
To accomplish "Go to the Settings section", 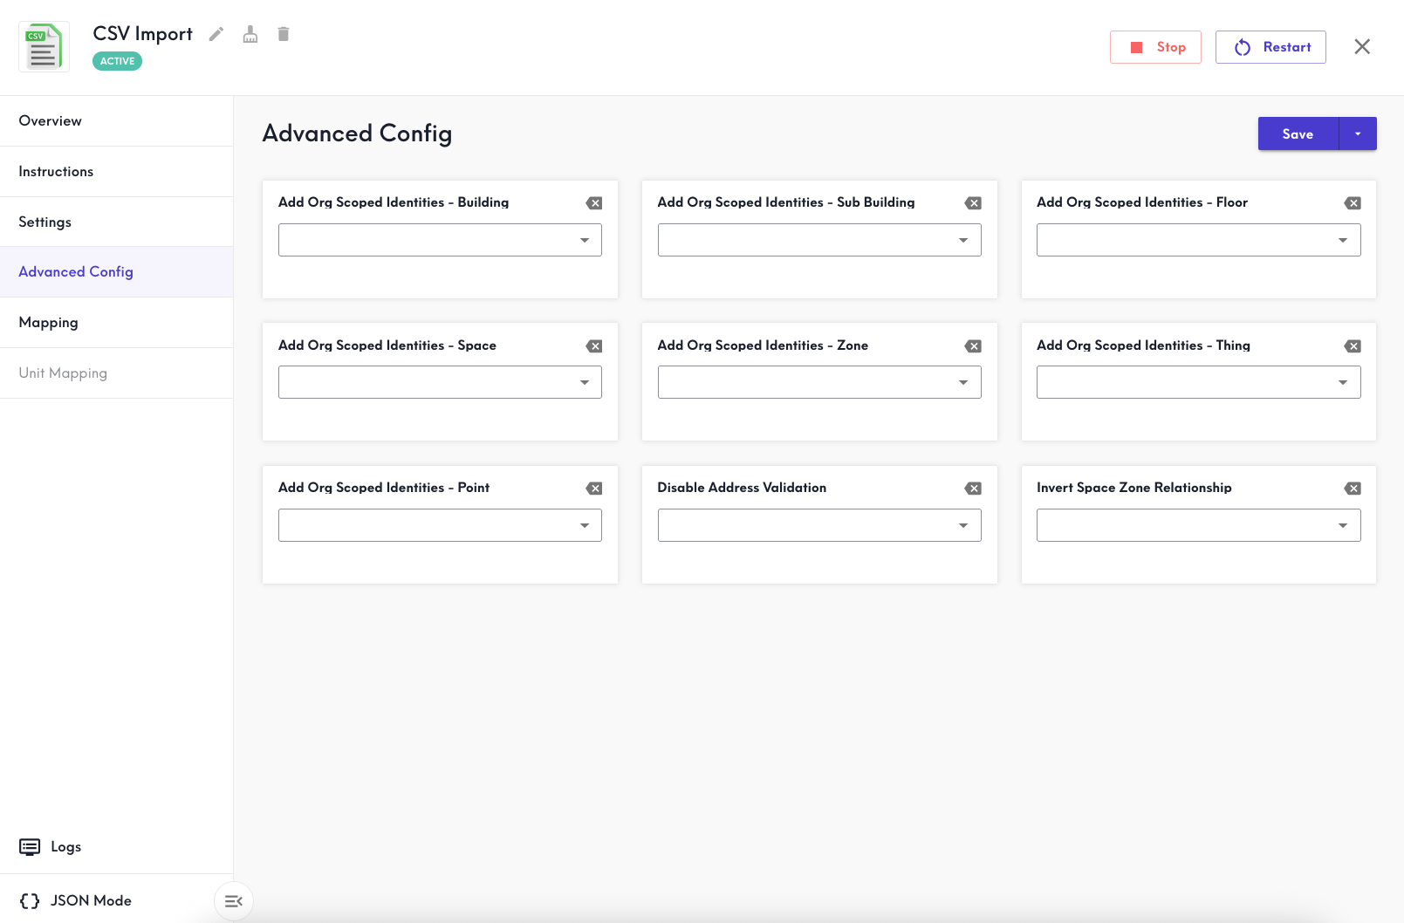I will (x=45, y=222).
